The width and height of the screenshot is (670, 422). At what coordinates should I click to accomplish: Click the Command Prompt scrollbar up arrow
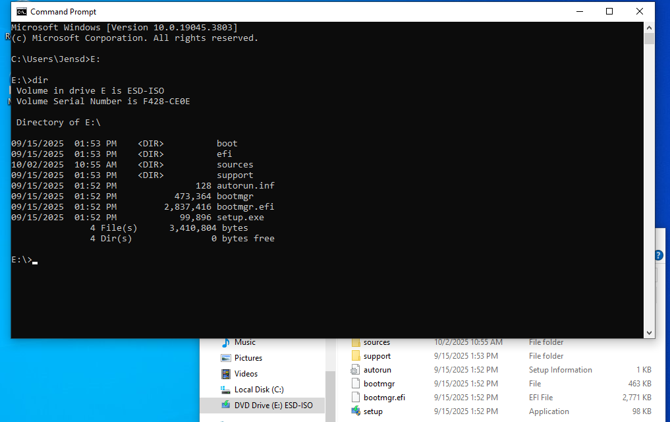tap(649, 27)
